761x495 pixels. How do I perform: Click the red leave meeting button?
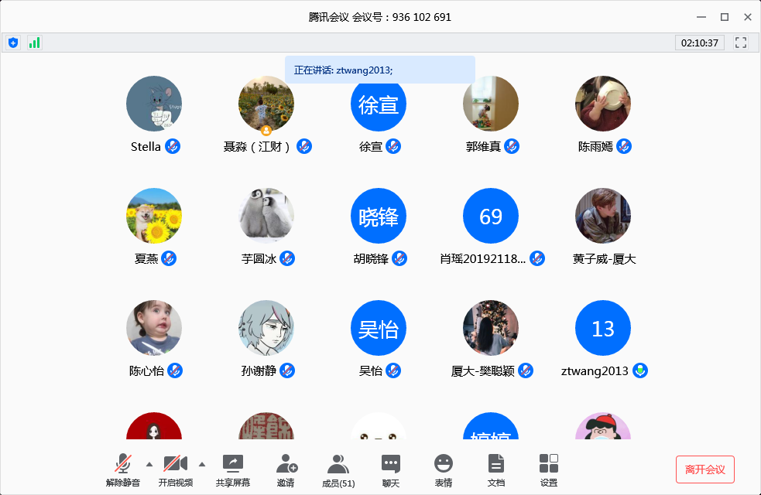704,469
